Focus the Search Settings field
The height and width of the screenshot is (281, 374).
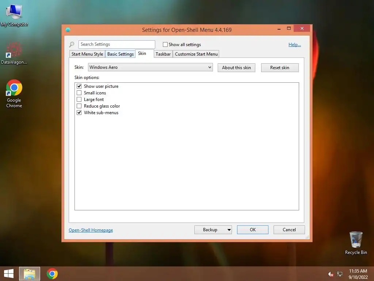[117, 44]
